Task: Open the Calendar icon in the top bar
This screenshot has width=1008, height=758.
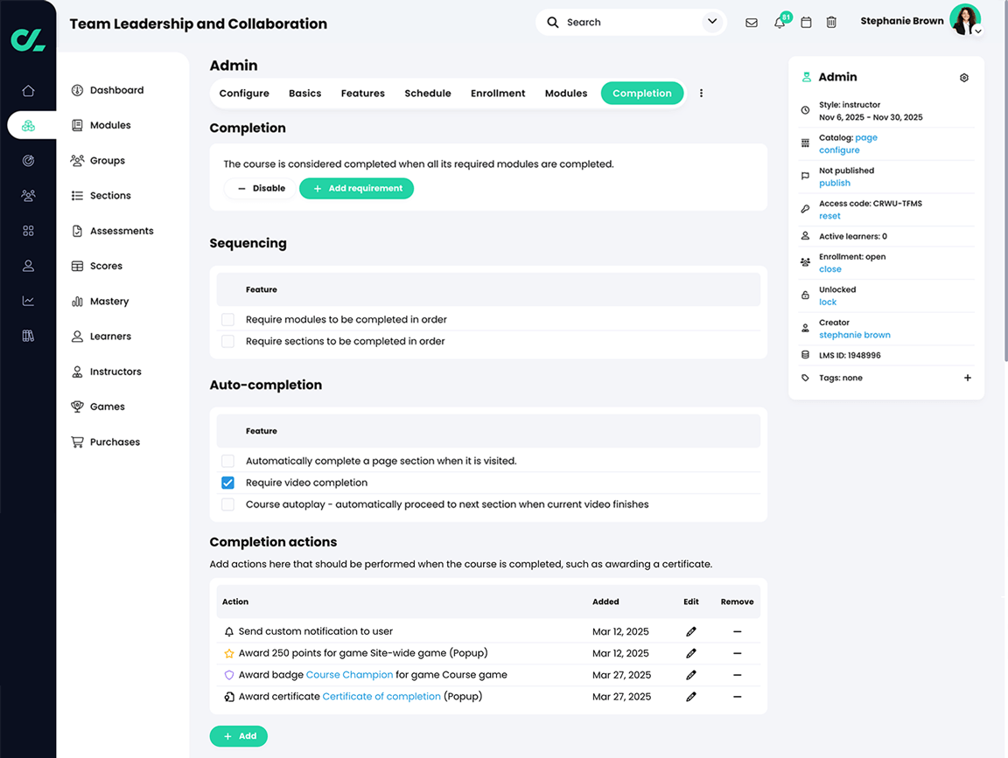Action: coord(806,22)
